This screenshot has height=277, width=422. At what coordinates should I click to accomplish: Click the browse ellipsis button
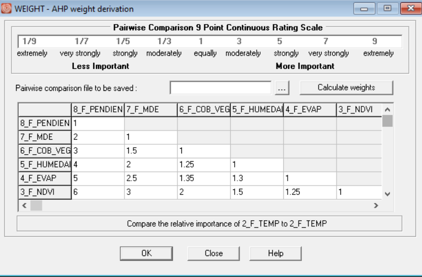pyautogui.click(x=282, y=88)
